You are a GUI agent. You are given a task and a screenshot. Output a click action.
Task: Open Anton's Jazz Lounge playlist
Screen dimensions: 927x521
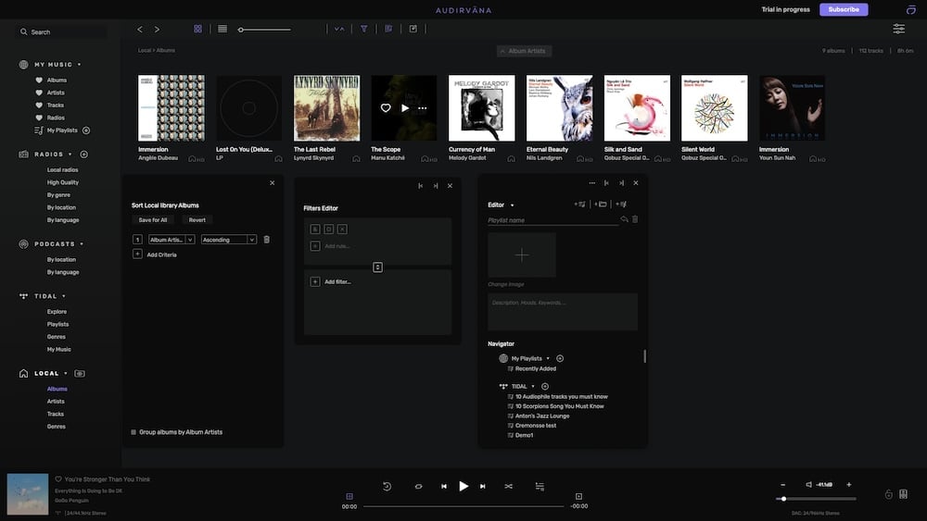click(542, 416)
